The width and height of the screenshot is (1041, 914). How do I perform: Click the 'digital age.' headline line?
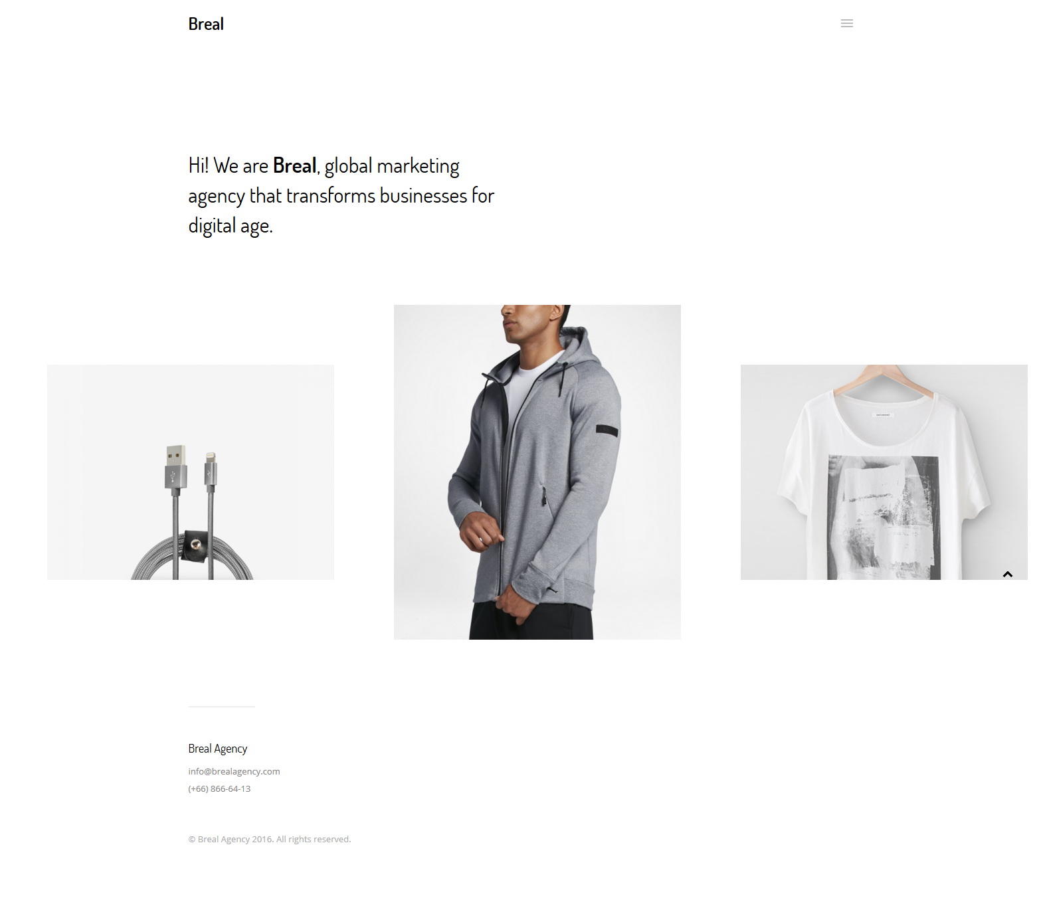tap(231, 226)
